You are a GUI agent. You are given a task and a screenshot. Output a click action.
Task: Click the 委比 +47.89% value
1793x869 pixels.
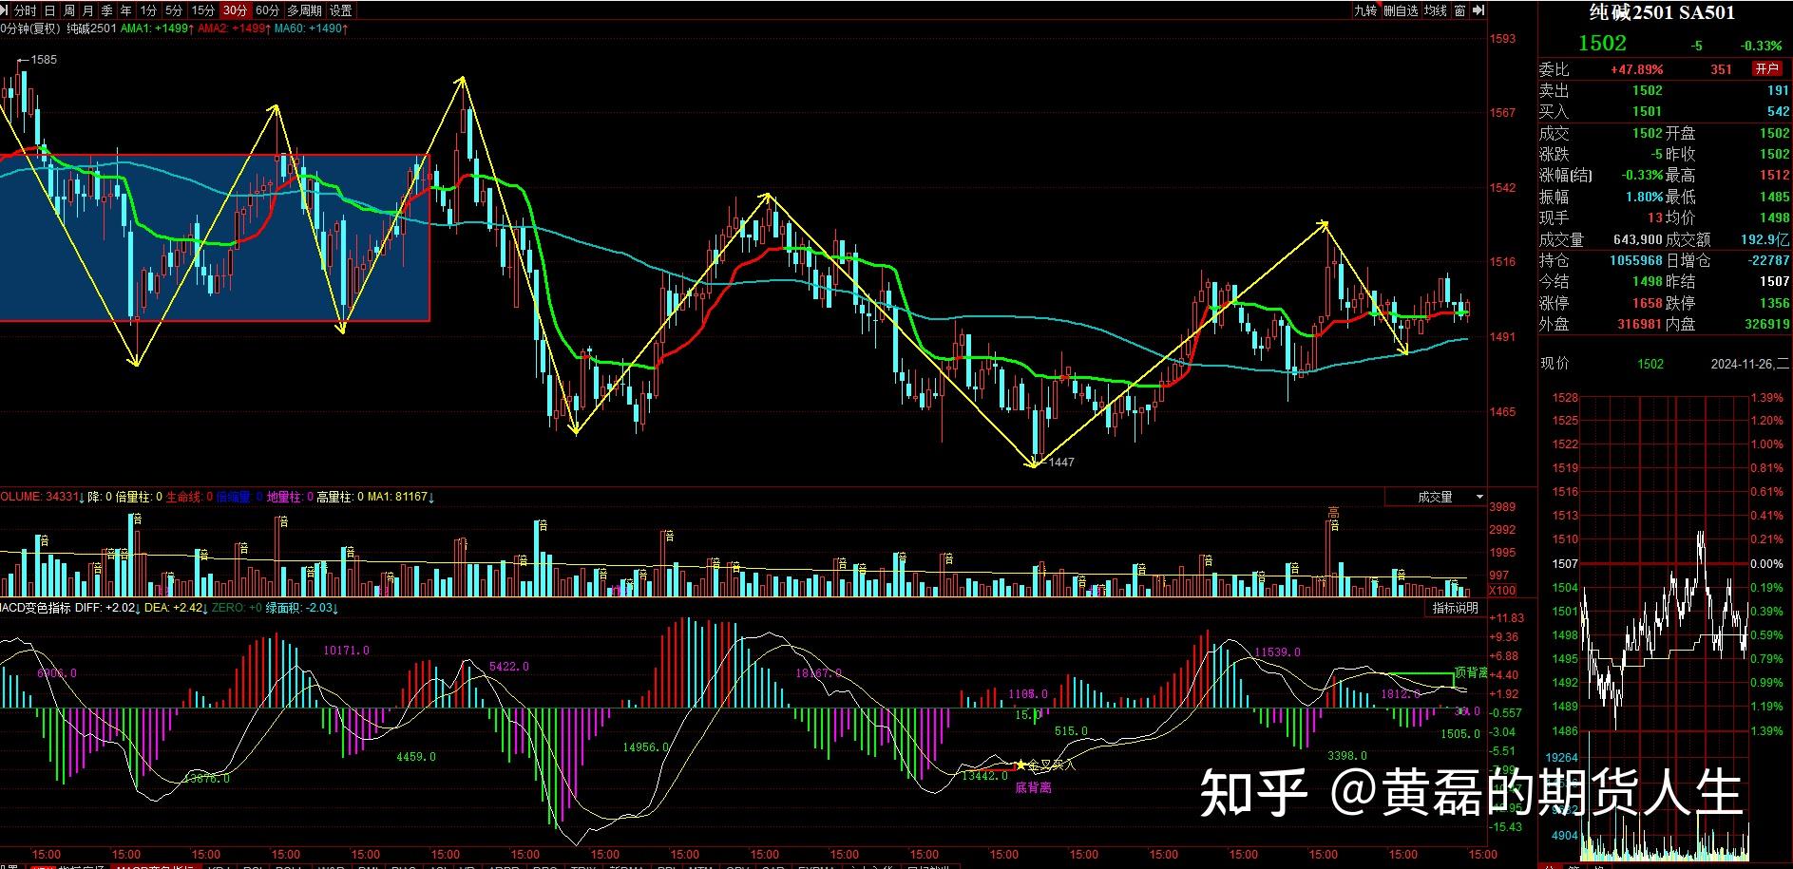[x=1636, y=69]
